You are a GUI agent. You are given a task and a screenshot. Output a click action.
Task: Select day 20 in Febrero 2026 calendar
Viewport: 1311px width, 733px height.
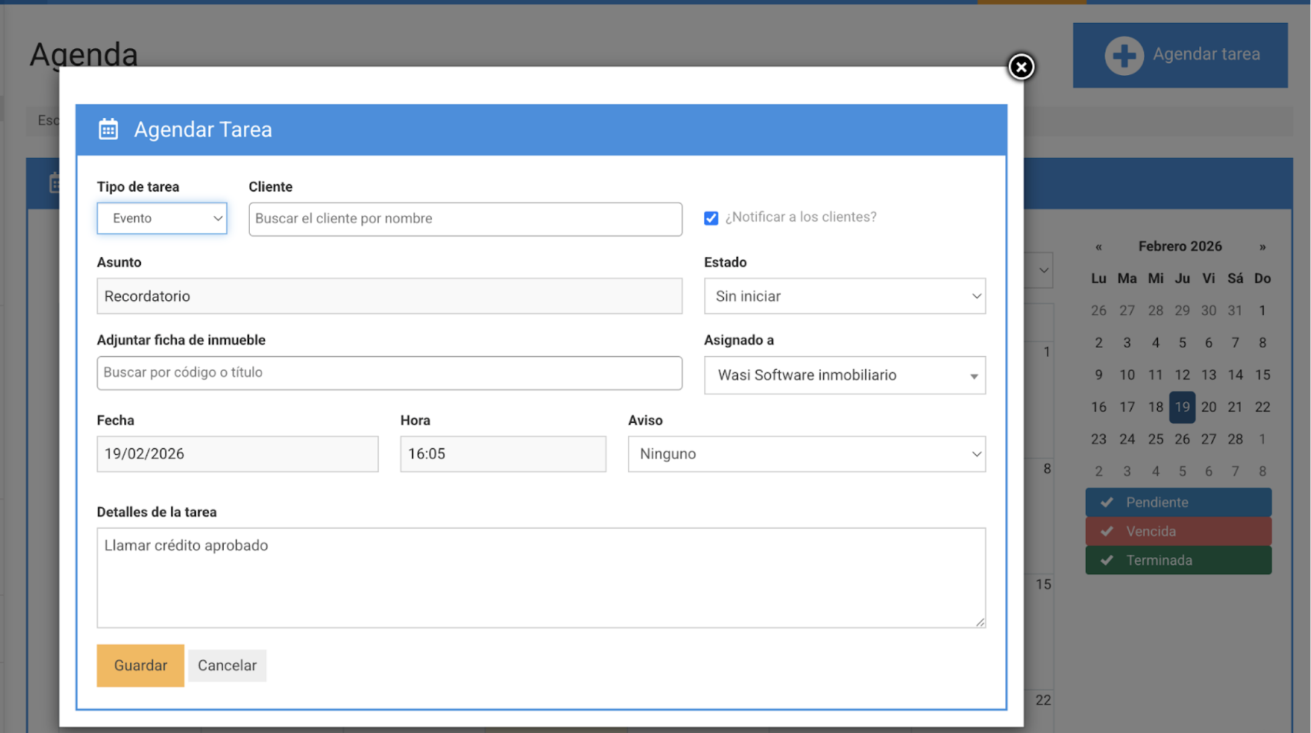pos(1208,407)
